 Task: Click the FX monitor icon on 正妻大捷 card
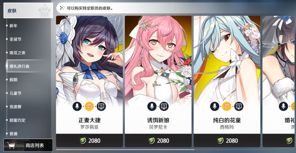point(101,106)
